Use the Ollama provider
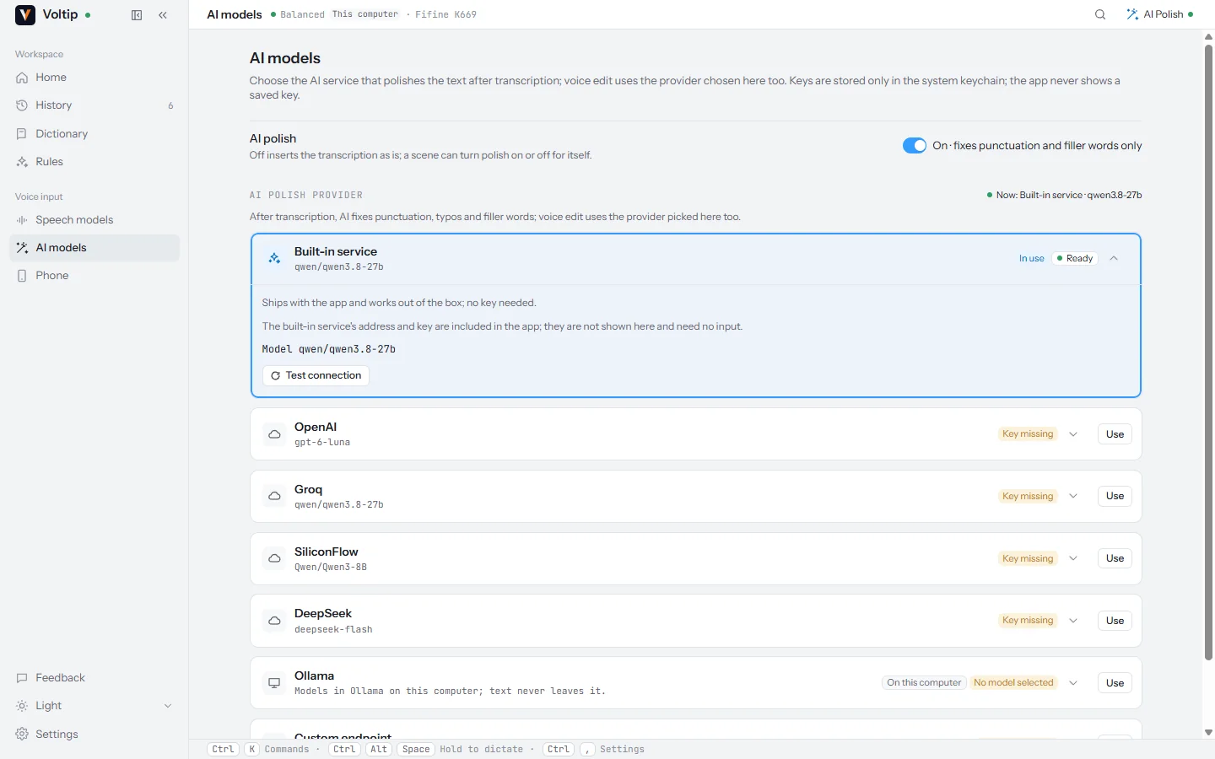This screenshot has height=759, width=1215. [x=1115, y=683]
